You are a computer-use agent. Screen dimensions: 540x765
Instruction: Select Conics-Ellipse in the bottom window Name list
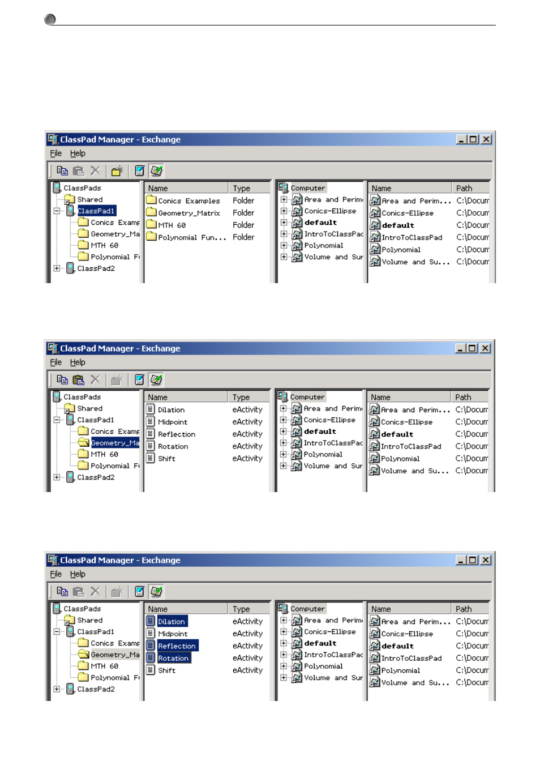point(407,634)
